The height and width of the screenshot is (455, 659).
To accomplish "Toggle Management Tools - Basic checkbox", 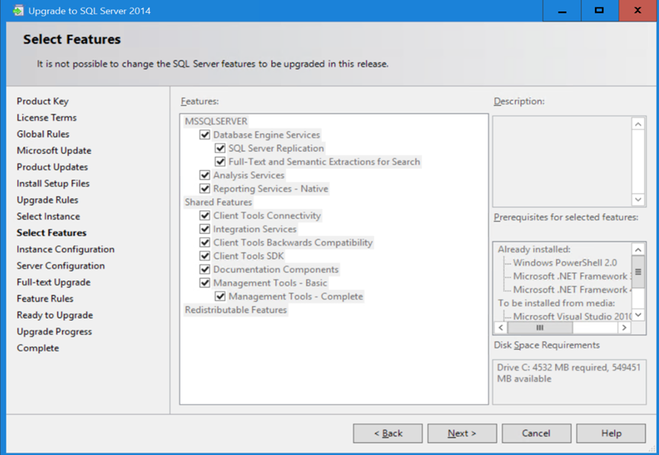I will (205, 283).
